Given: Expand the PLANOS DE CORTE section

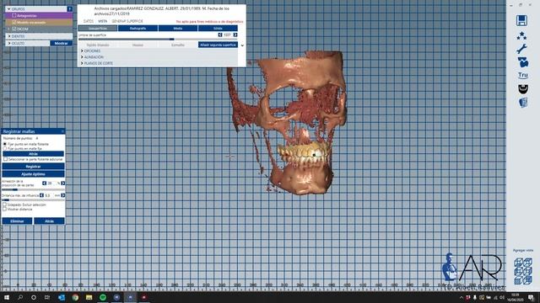Looking at the screenshot, I should coord(82,63).
